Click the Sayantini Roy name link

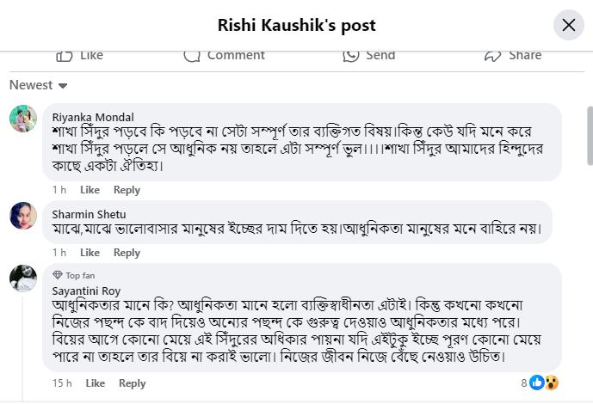point(87,291)
